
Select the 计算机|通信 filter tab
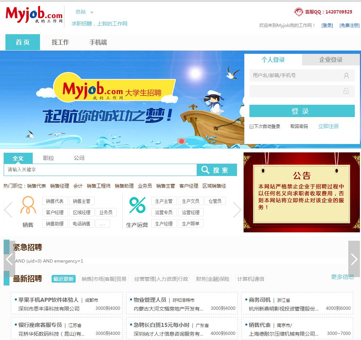[251, 279]
